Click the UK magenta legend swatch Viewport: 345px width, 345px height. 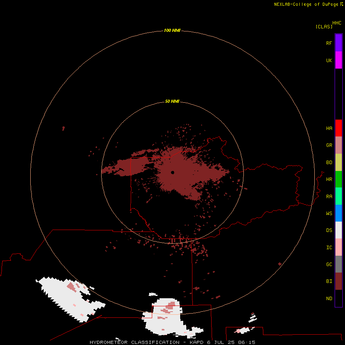point(338,60)
